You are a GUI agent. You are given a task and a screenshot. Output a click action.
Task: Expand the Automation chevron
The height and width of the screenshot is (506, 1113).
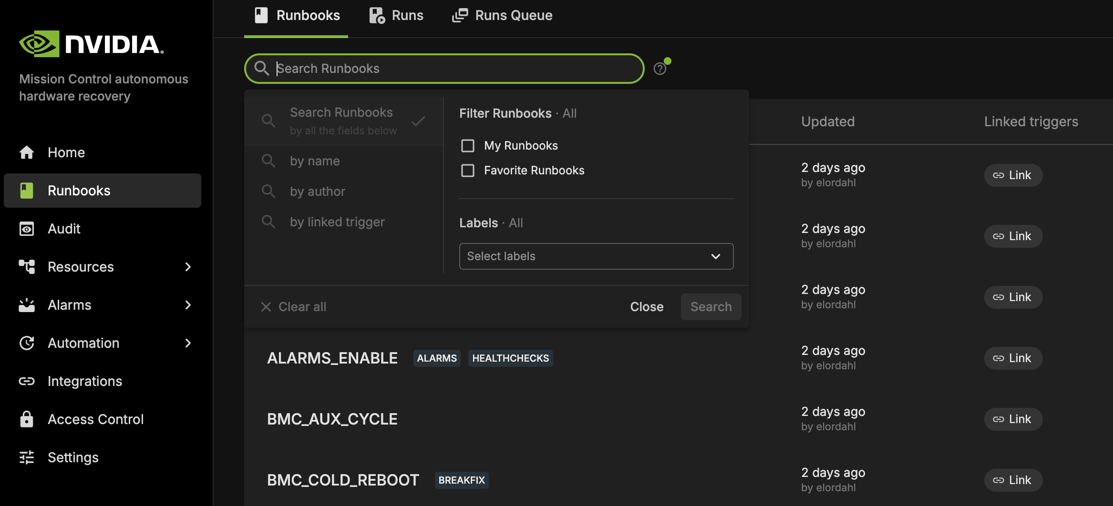pos(188,343)
